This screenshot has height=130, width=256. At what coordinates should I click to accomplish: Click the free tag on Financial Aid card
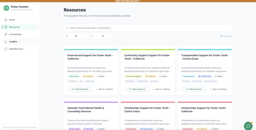point(81,81)
